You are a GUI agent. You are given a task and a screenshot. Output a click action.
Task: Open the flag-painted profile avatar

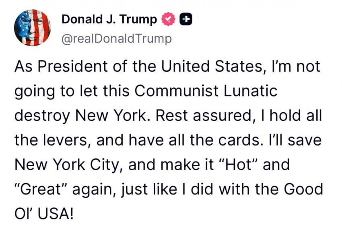[x=33, y=28]
